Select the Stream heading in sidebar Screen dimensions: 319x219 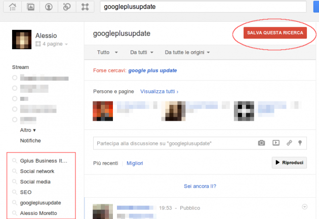click(21, 67)
